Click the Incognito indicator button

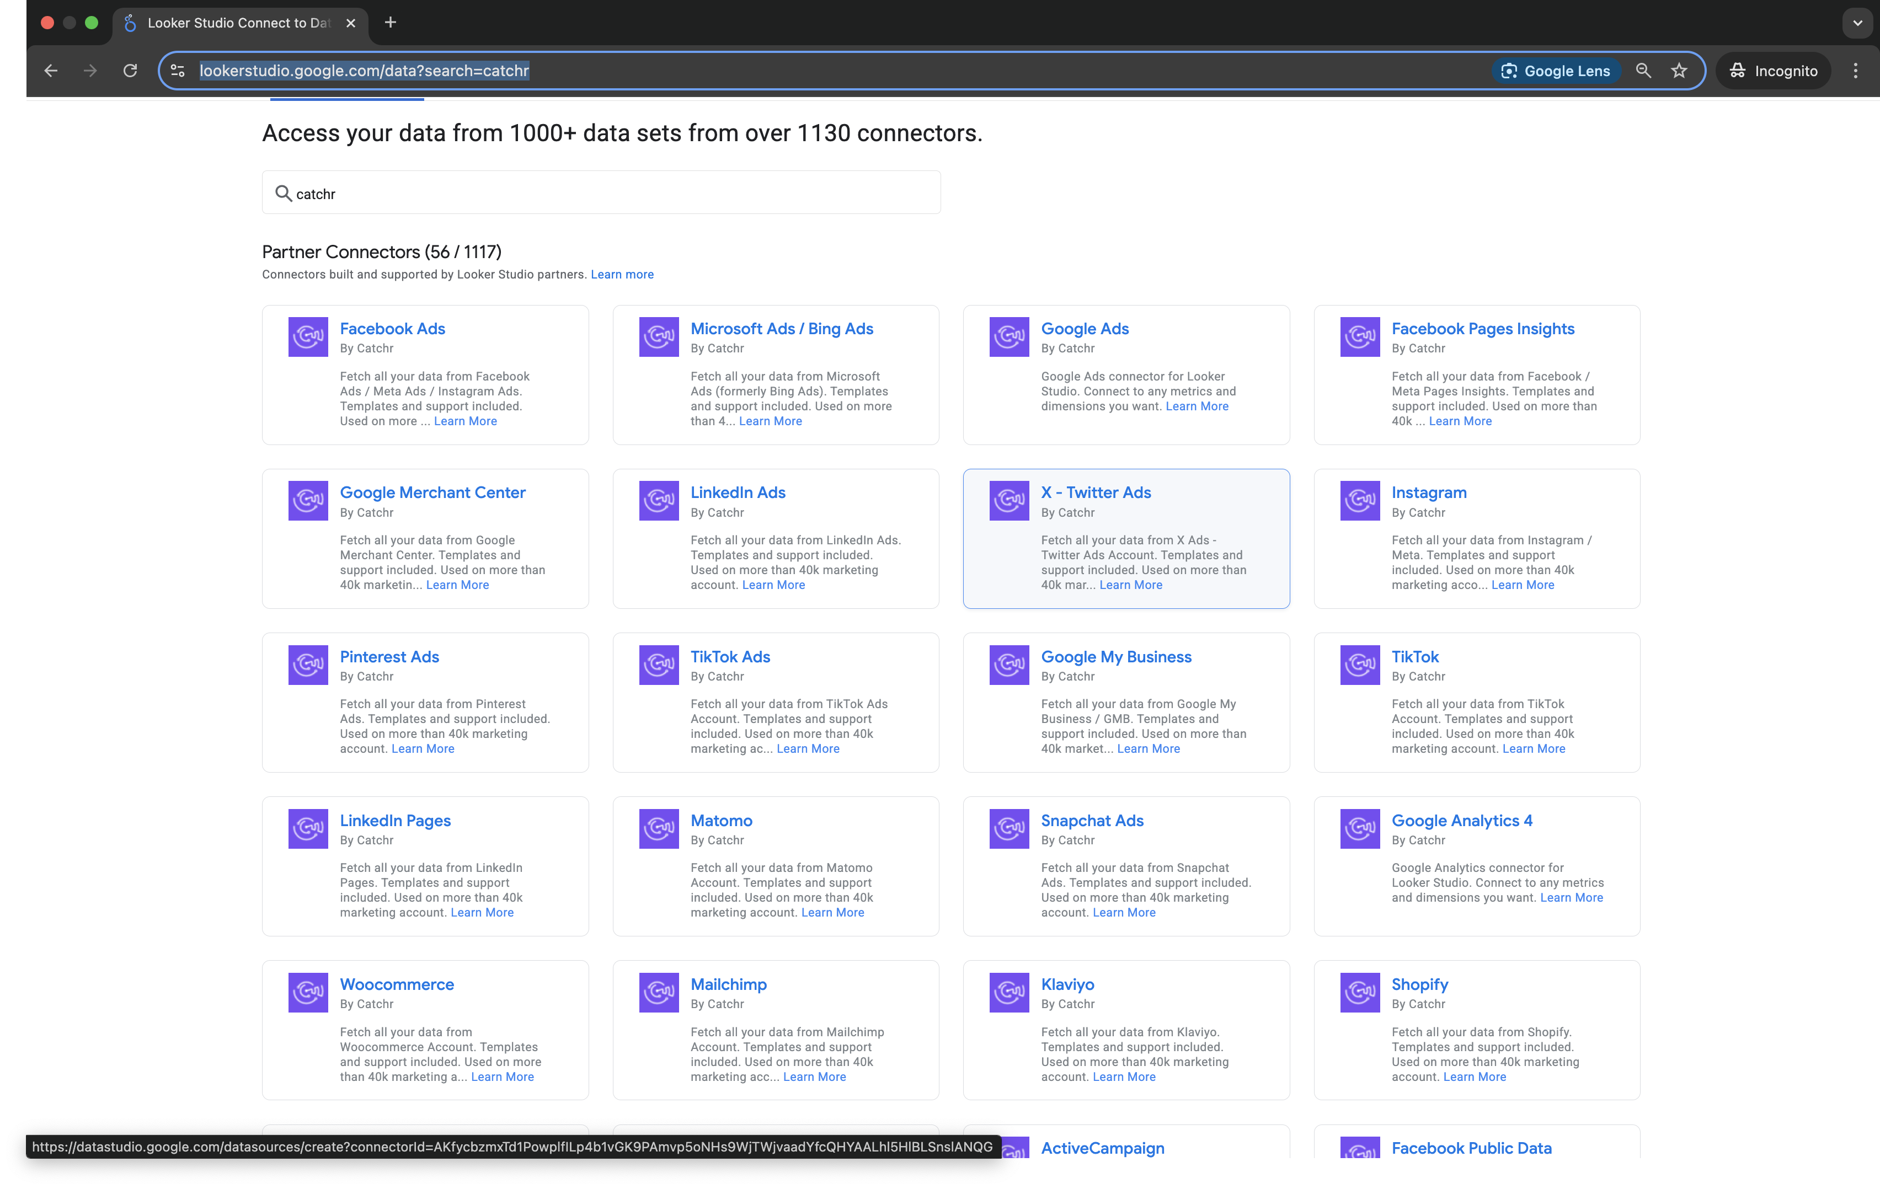1773,70
